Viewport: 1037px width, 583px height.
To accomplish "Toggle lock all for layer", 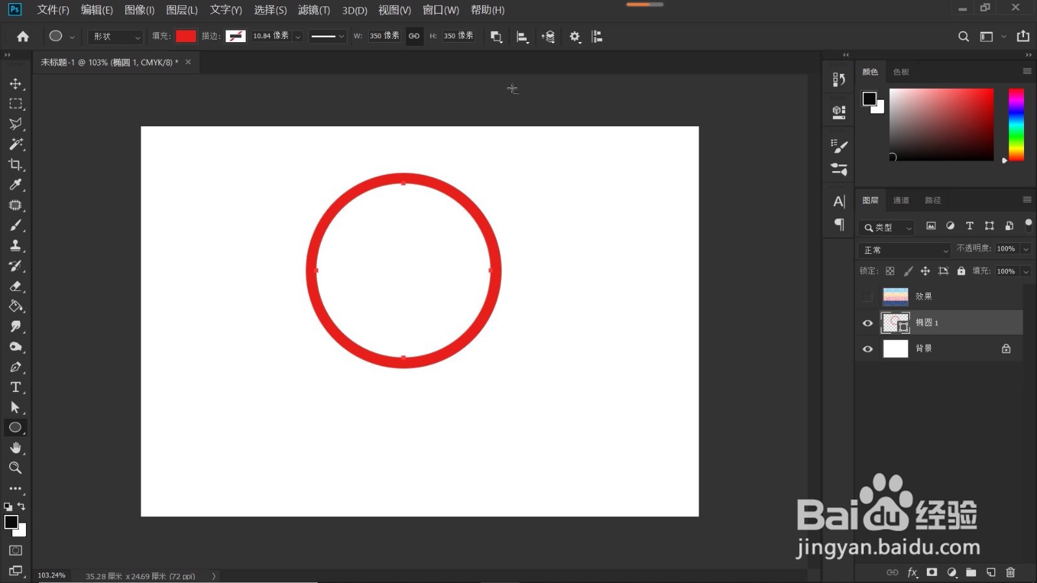I will click(961, 271).
